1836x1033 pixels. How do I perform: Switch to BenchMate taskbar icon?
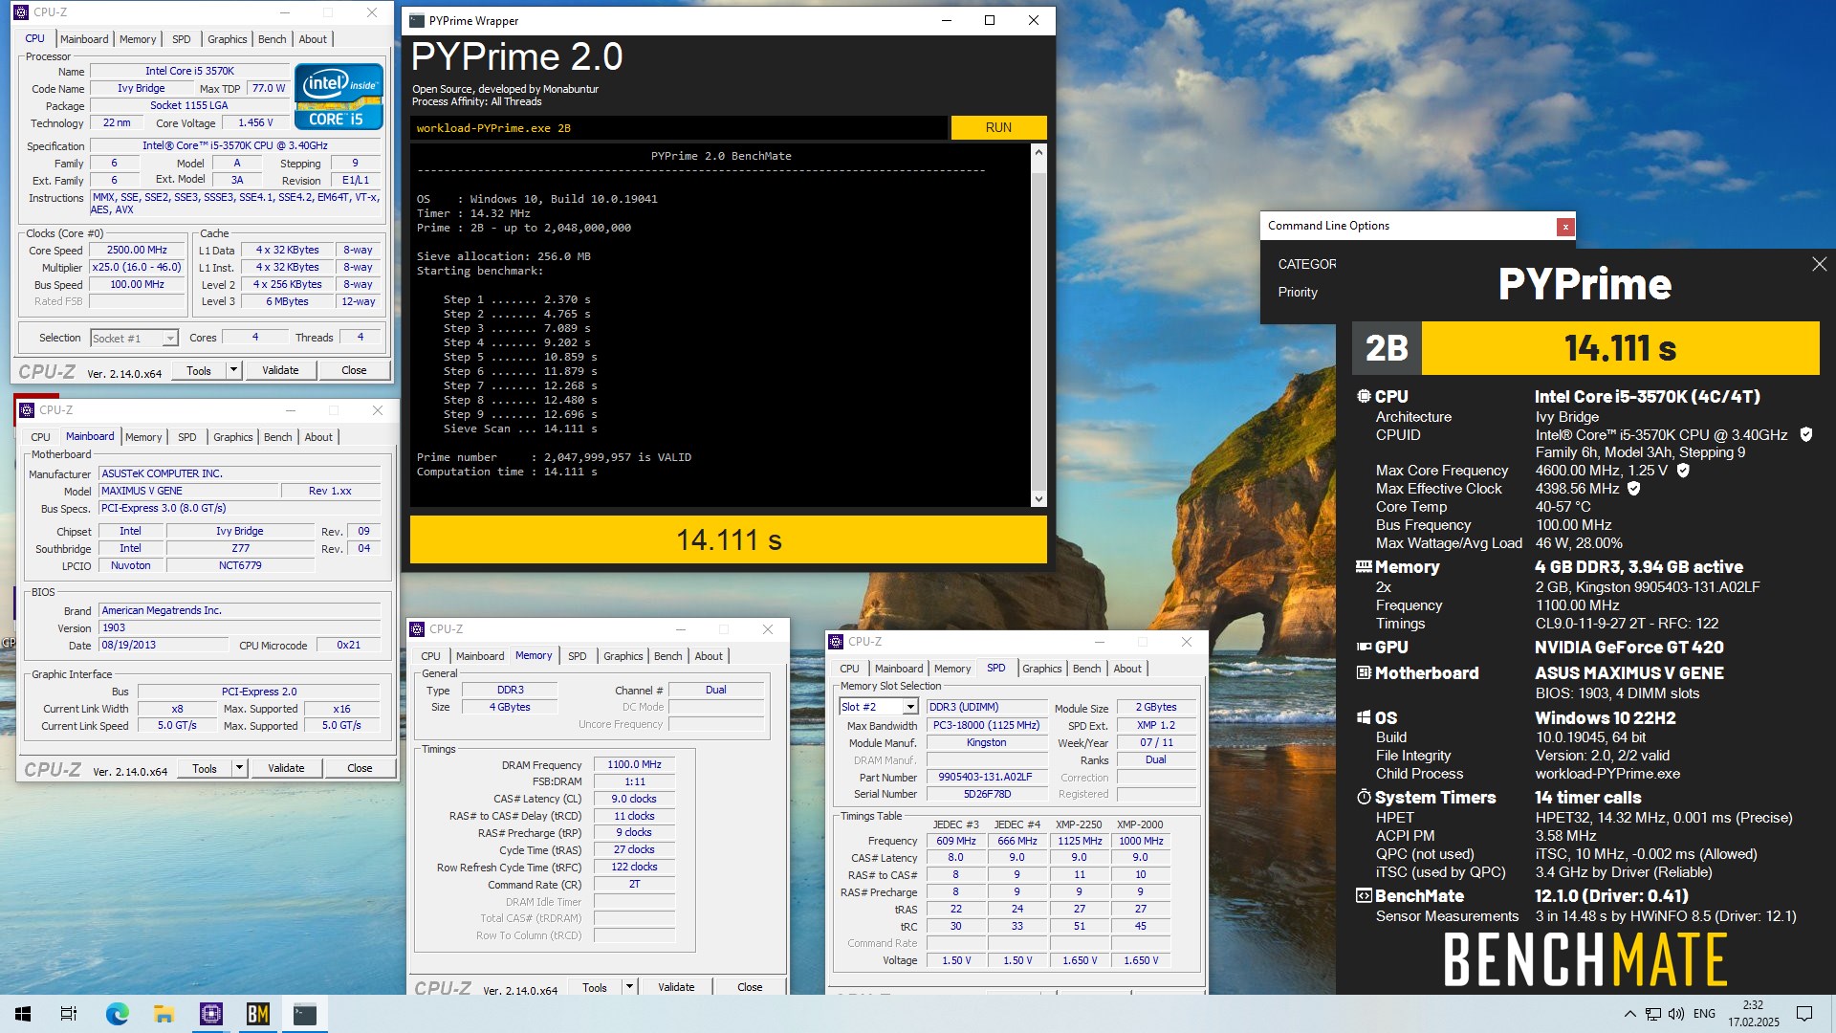pos(257,1014)
